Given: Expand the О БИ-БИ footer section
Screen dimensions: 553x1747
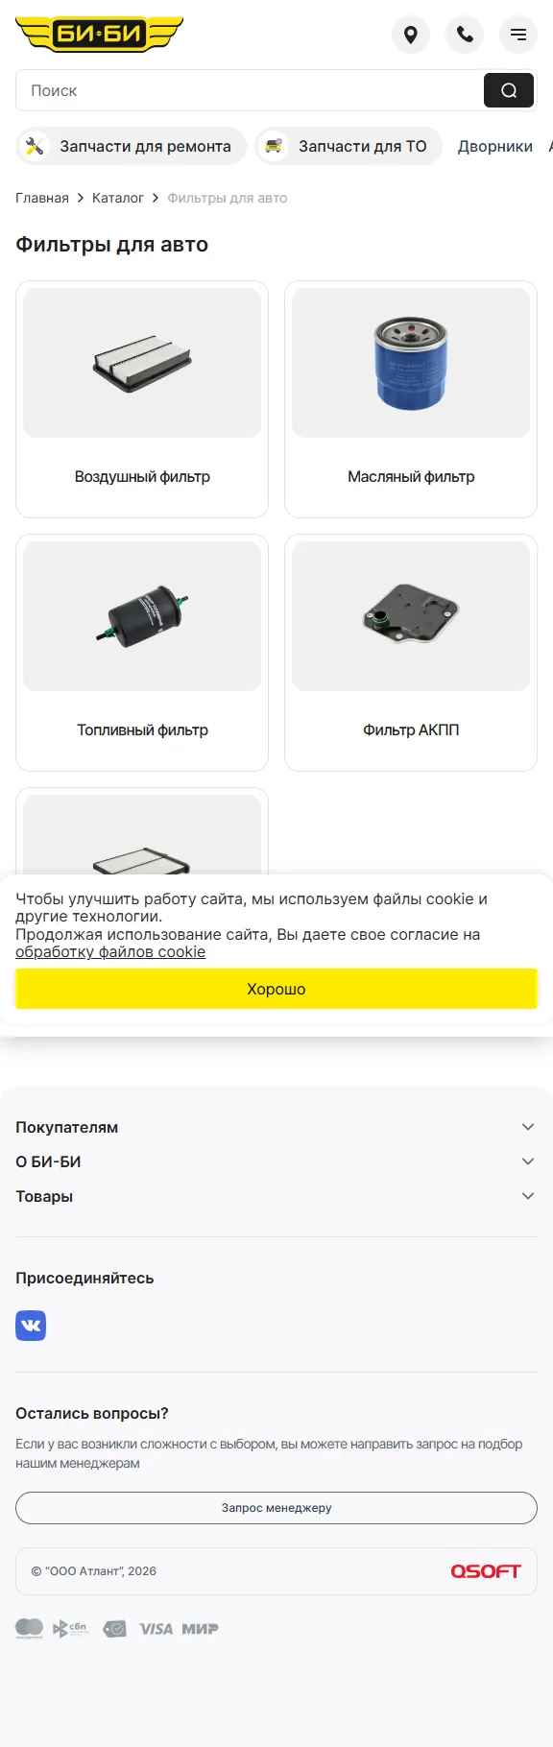Looking at the screenshot, I should point(276,1161).
